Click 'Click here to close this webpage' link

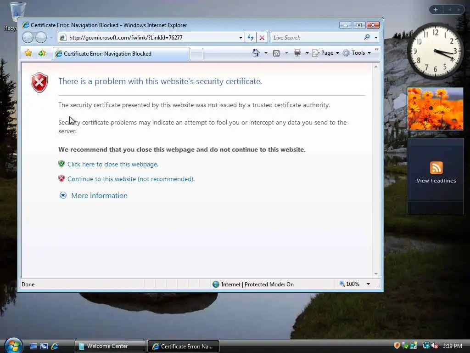(x=113, y=164)
